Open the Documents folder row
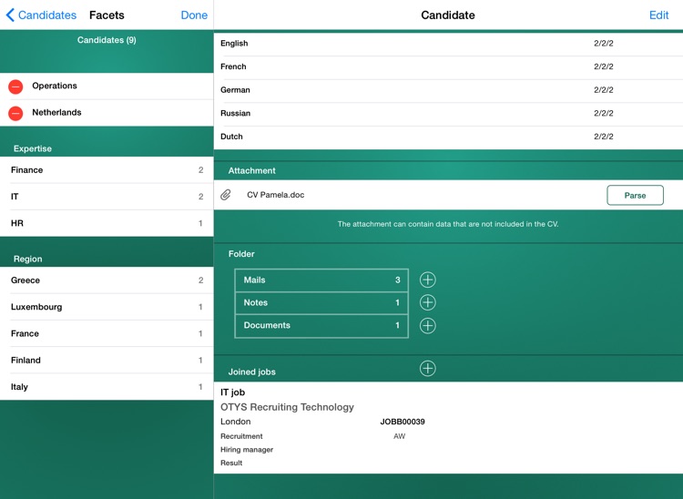The width and height of the screenshot is (683, 499). pyautogui.click(x=321, y=326)
